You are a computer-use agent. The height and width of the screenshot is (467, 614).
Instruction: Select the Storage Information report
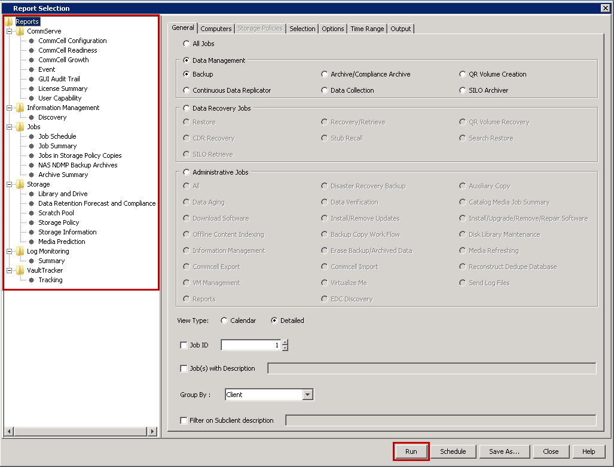(68, 232)
